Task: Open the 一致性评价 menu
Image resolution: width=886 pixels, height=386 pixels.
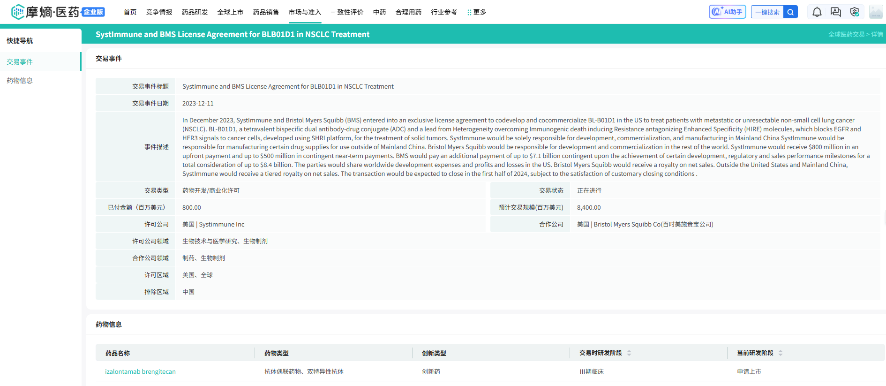Action: pyautogui.click(x=347, y=12)
